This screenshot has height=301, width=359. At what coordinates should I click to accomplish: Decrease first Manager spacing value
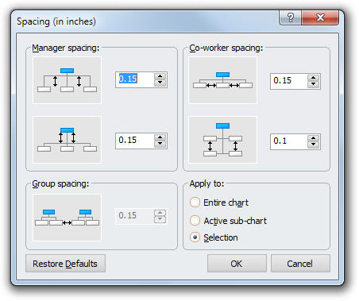tap(160, 83)
